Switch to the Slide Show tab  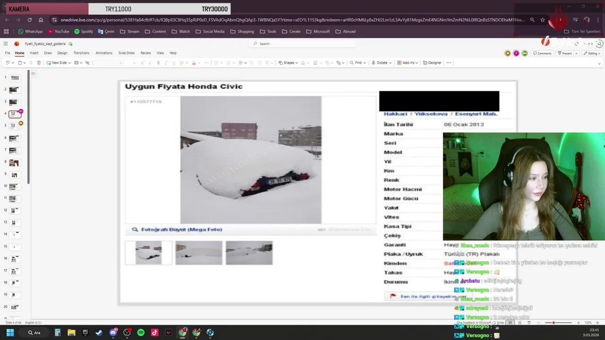(x=126, y=53)
